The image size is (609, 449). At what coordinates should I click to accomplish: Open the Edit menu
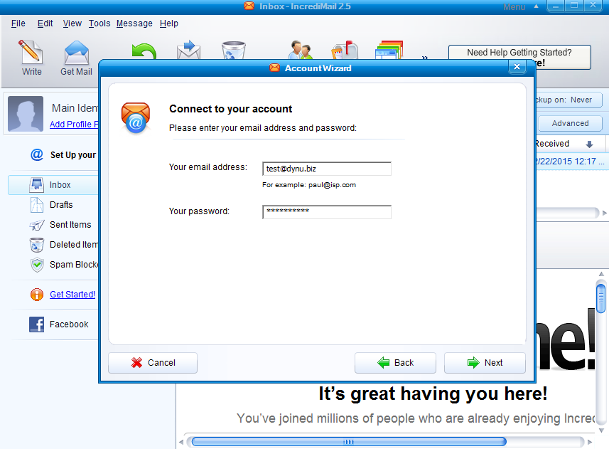(x=45, y=23)
